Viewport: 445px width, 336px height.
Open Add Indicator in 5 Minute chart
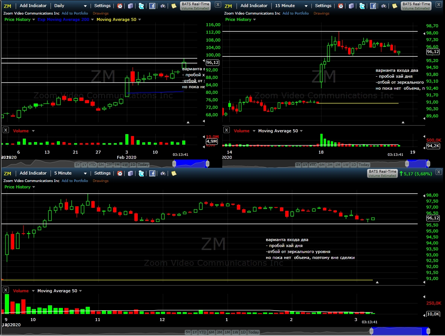pos(33,173)
